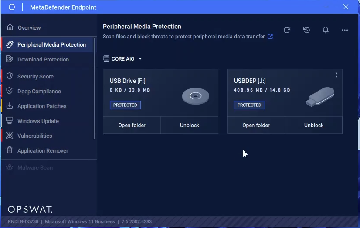Viewport: 360px width, 228px height.
Task: Click PROTECTED badge on USBDEP (J:)
Action: [249, 105]
